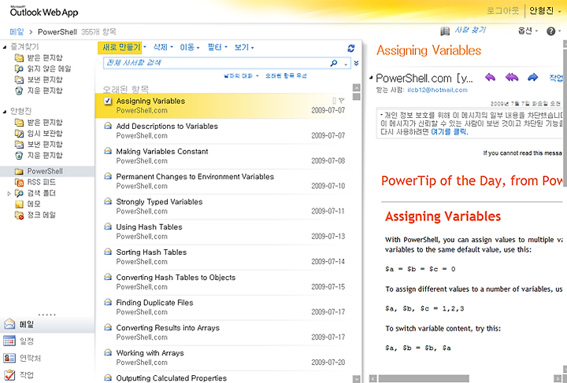567x383 pixels.
Task: Click the 메일 breadcrumb link
Action: (17, 31)
